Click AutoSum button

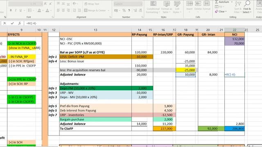222,2
